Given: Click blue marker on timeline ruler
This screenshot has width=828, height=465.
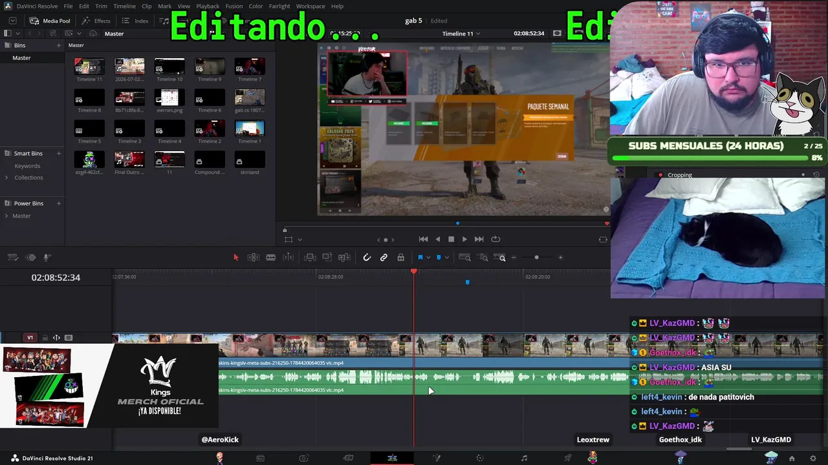Looking at the screenshot, I should (467, 282).
